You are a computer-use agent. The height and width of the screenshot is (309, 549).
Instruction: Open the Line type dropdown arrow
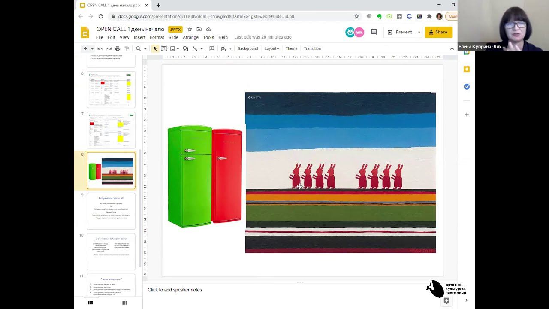[x=202, y=49]
